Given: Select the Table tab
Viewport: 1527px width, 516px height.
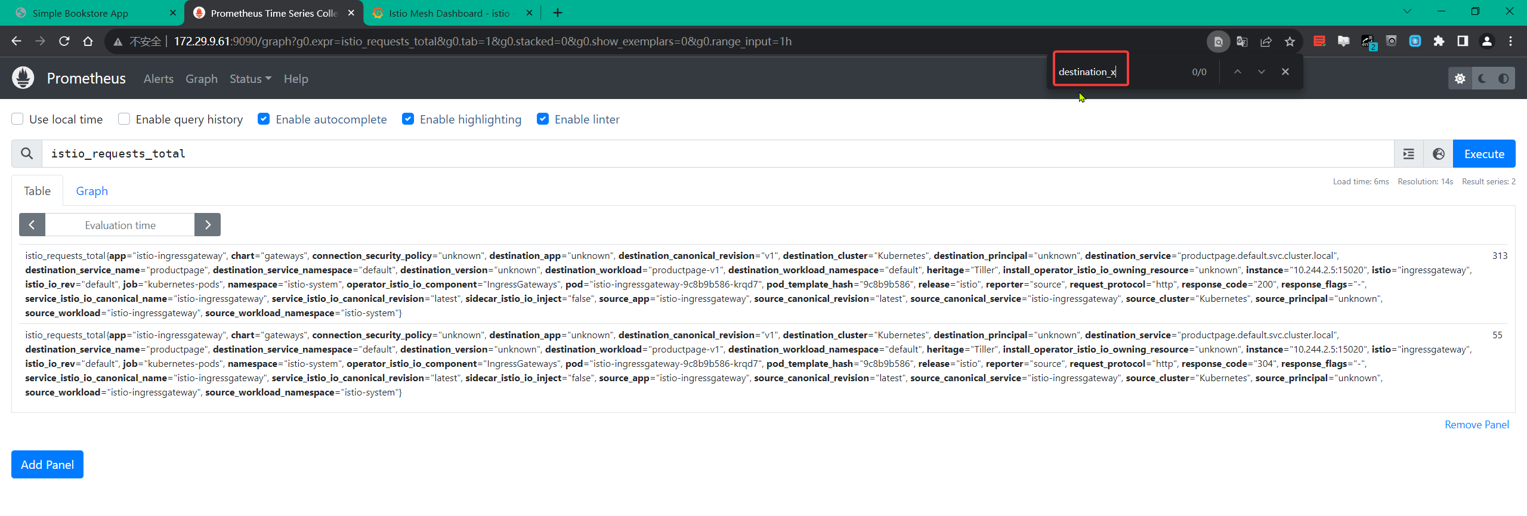Looking at the screenshot, I should click(x=37, y=191).
